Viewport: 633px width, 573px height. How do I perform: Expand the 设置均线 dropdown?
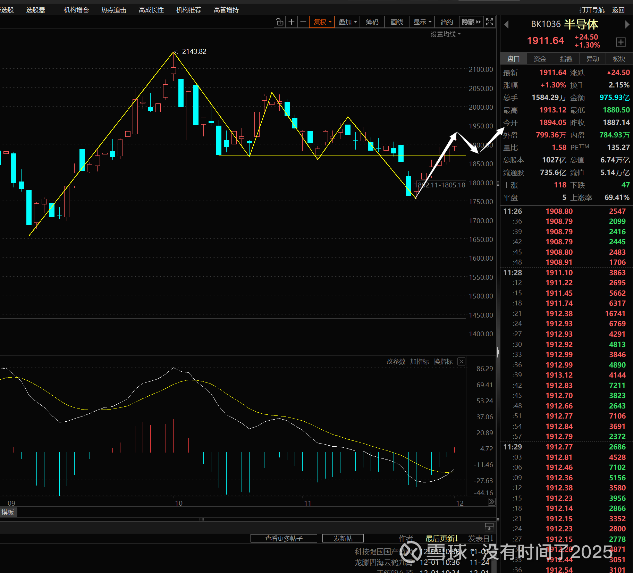coord(446,34)
